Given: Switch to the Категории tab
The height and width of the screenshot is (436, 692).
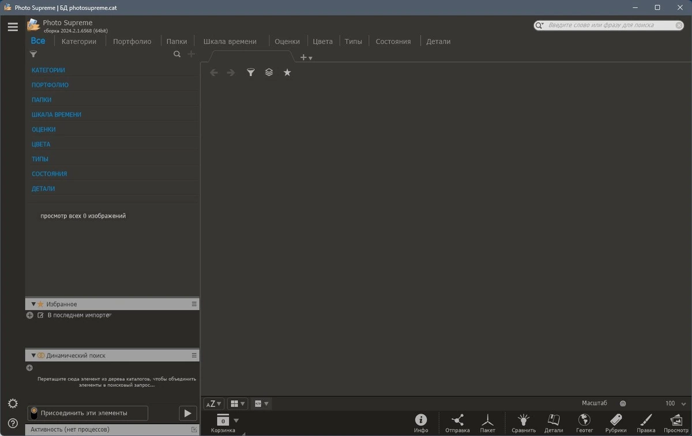Looking at the screenshot, I should tap(79, 42).
